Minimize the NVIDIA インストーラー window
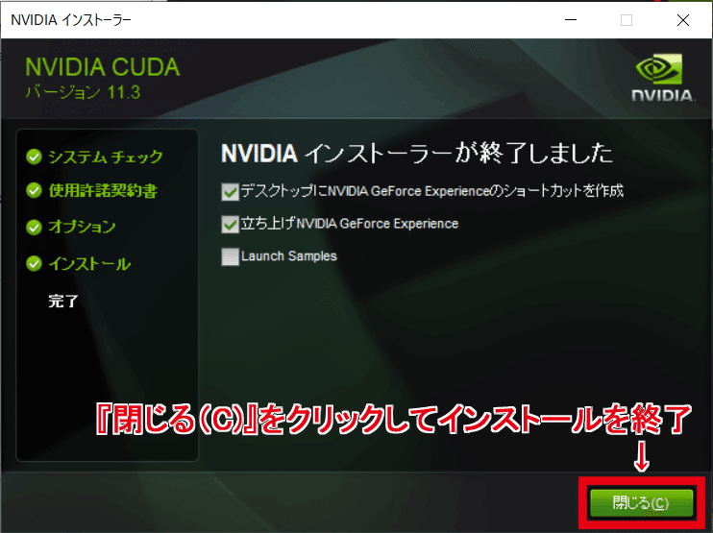The height and width of the screenshot is (533, 713). point(571,20)
